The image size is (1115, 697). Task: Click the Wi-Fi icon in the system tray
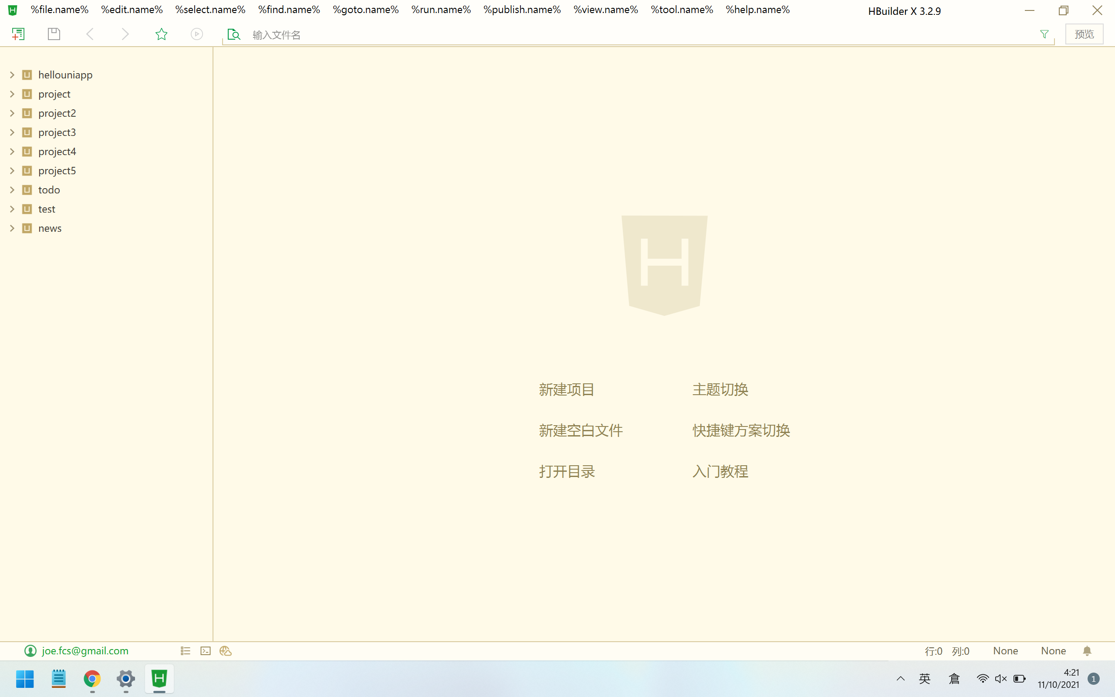tap(982, 679)
